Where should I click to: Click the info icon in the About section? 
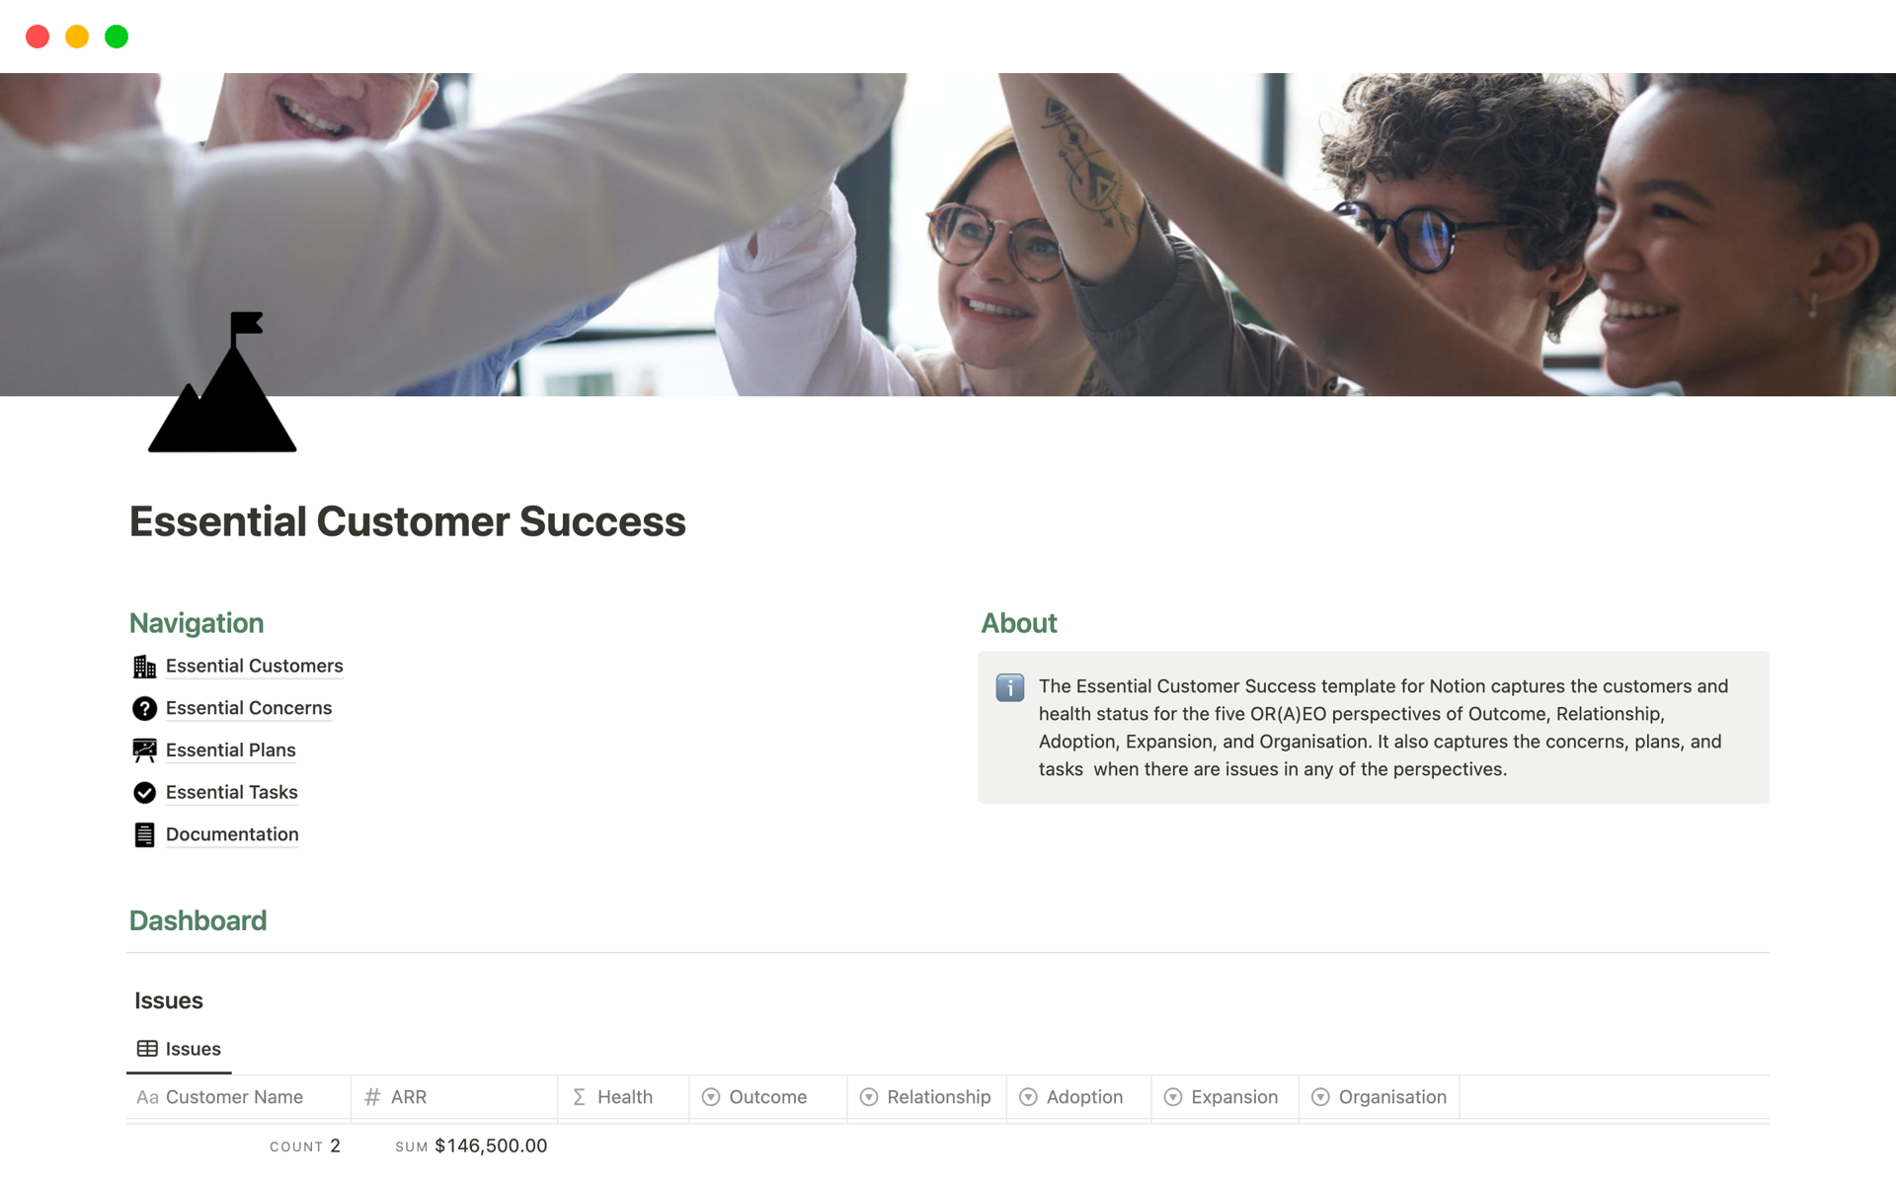(x=1010, y=686)
